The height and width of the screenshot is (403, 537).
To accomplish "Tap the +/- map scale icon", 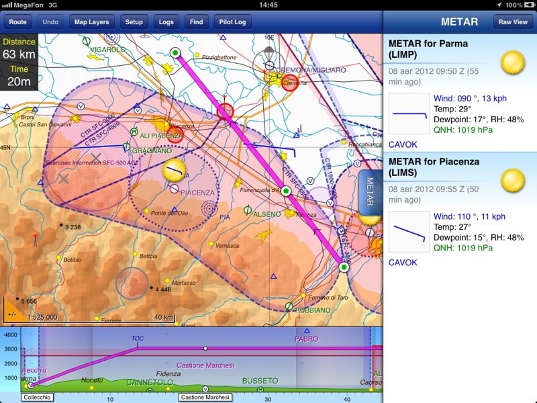I will click(x=11, y=314).
